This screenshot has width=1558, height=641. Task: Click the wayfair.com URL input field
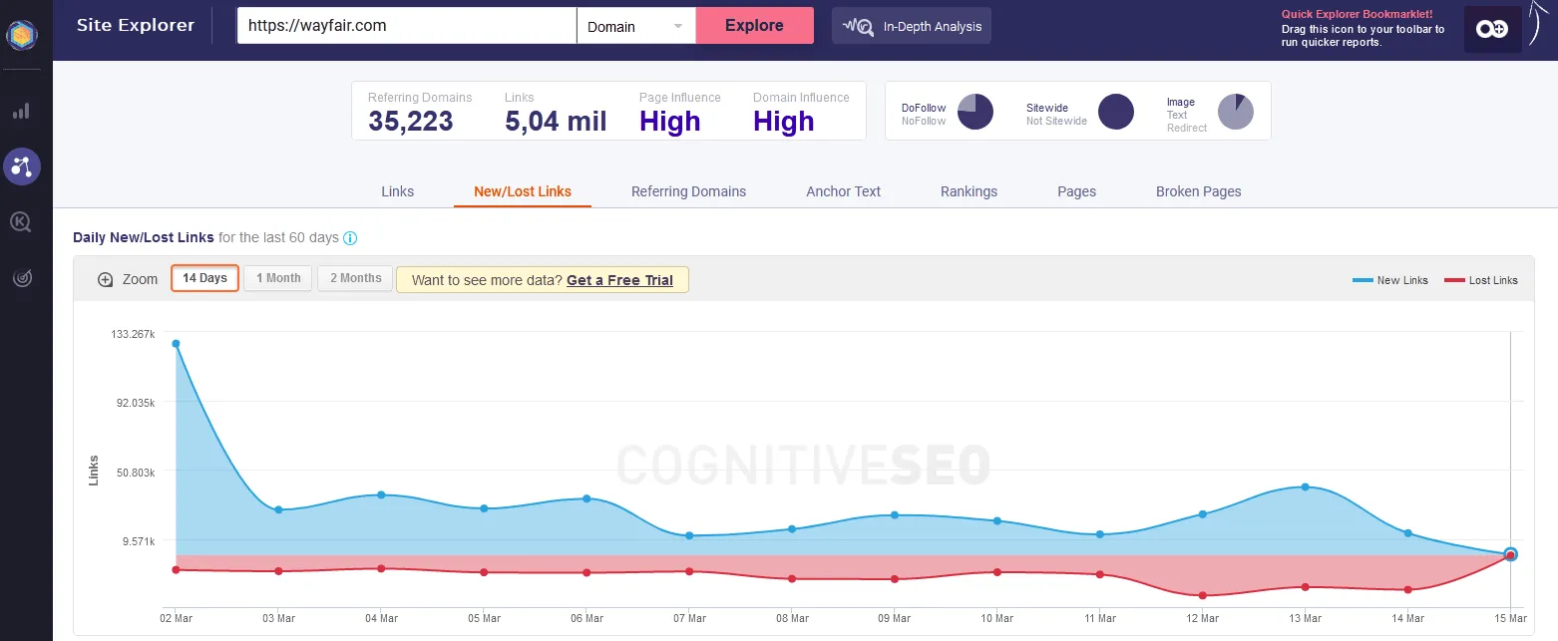pyautogui.click(x=406, y=27)
